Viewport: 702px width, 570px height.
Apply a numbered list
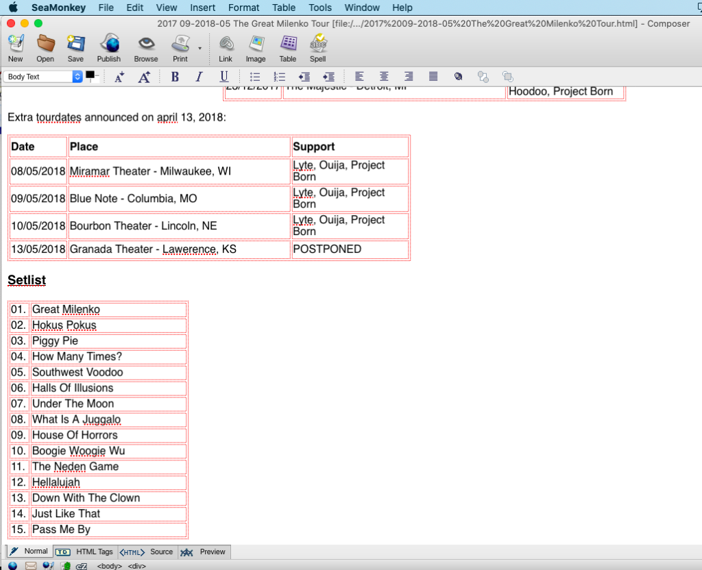tap(280, 77)
